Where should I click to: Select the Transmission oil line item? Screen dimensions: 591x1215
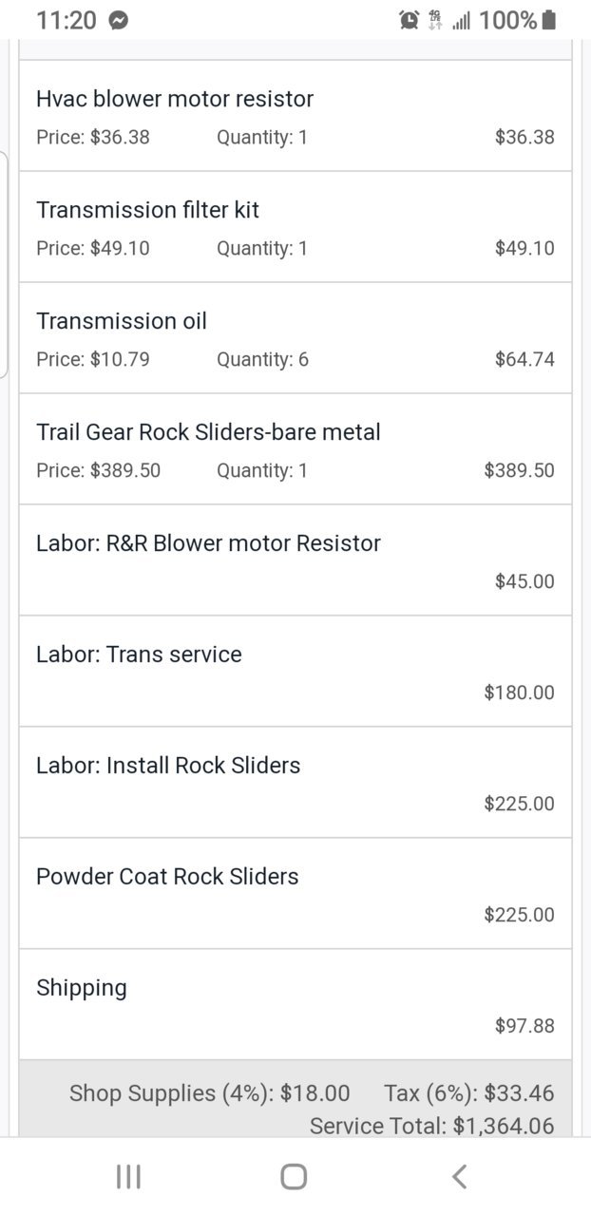[295, 338]
